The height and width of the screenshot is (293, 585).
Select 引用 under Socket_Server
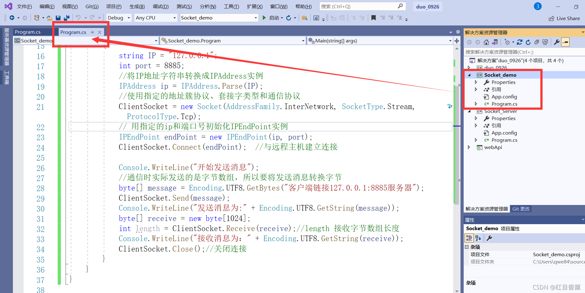tap(496, 126)
